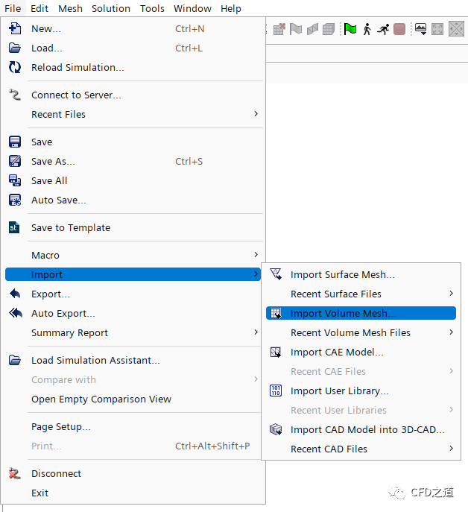Screen dimensions: 468x512
Task: Select Import Volume Mesh menu entry
Action: coord(343,313)
